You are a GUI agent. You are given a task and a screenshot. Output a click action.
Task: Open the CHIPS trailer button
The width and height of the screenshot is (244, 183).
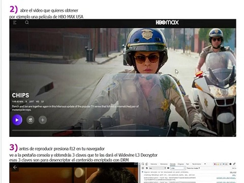tap(30, 120)
